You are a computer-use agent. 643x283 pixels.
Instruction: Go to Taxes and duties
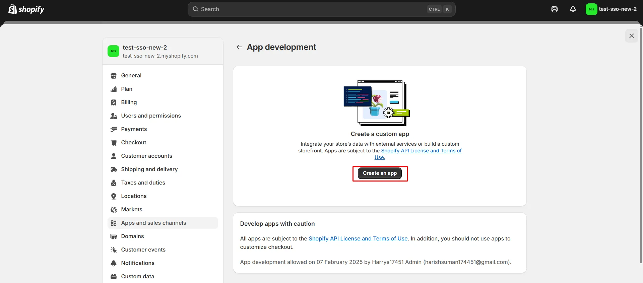[x=163, y=183]
